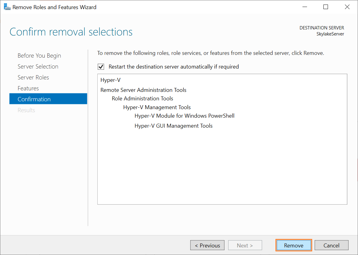Select the Confirmation step
358x255 pixels.
pos(48,99)
